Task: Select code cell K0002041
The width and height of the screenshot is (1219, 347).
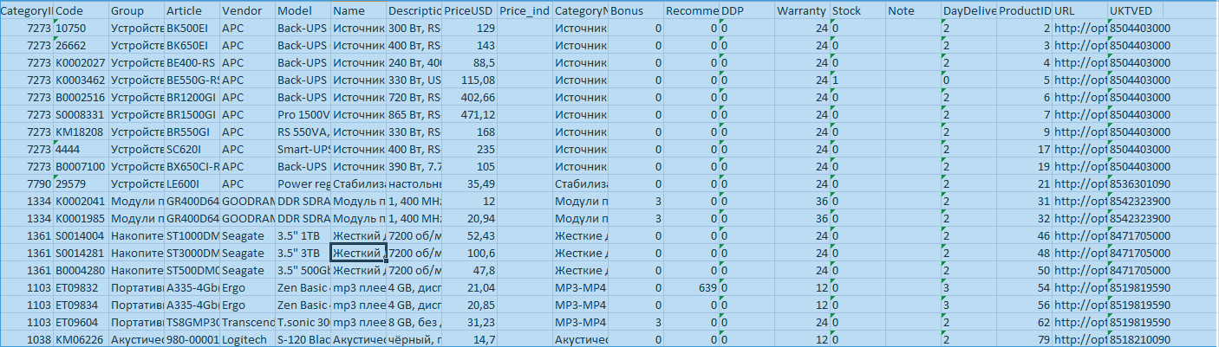Action: [81, 202]
